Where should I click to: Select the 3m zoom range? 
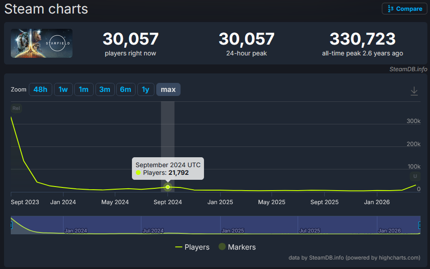click(x=105, y=90)
